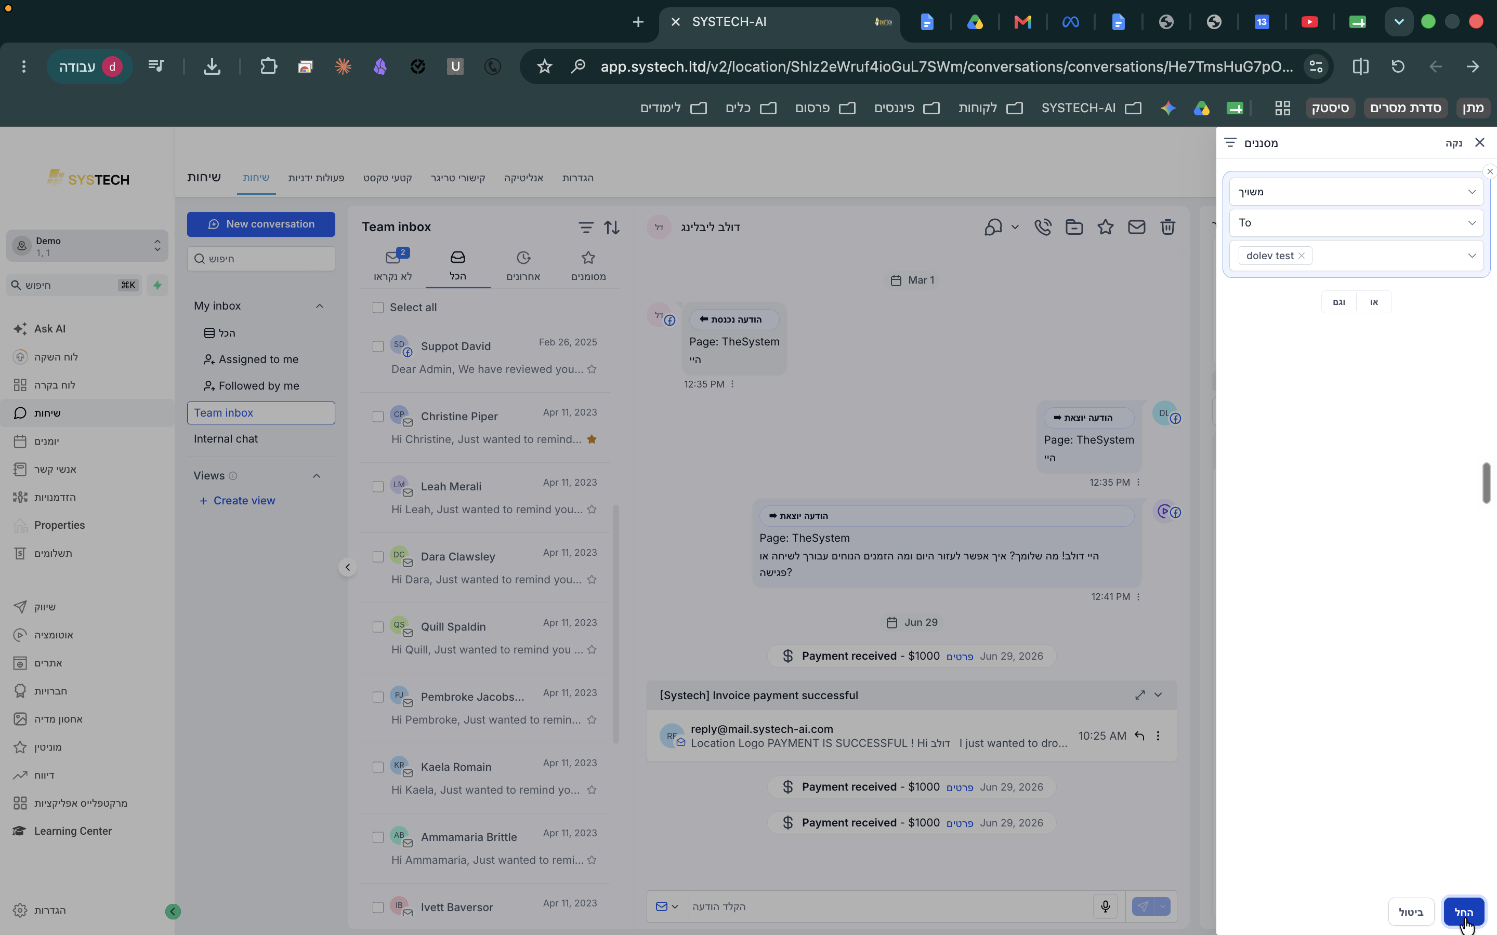Open the אנליטיקה tab
Screen dimensions: 1497x935
[x=523, y=178]
